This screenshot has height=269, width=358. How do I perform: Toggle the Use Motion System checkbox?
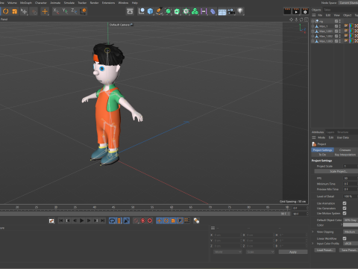345,213
